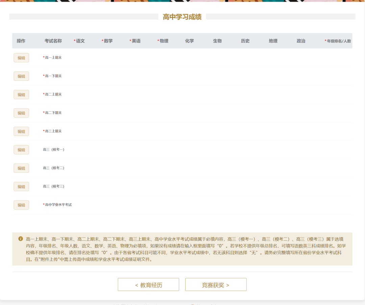The image size is (365, 305).
Task: Edit the 高三（模考一）exam record
Action: (21, 149)
